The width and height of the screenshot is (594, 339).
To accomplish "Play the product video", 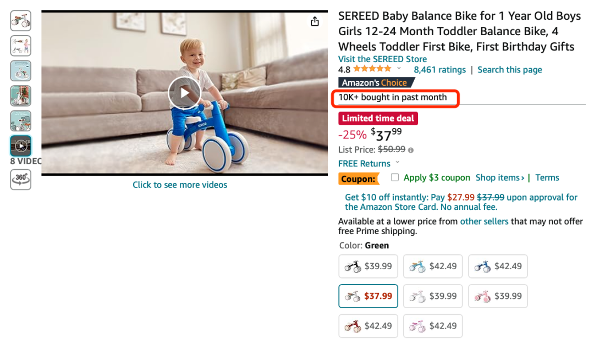I will (184, 93).
